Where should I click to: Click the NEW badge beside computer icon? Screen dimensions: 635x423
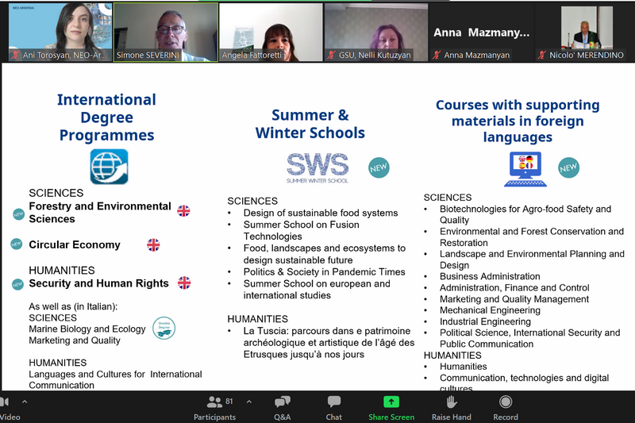(x=568, y=167)
